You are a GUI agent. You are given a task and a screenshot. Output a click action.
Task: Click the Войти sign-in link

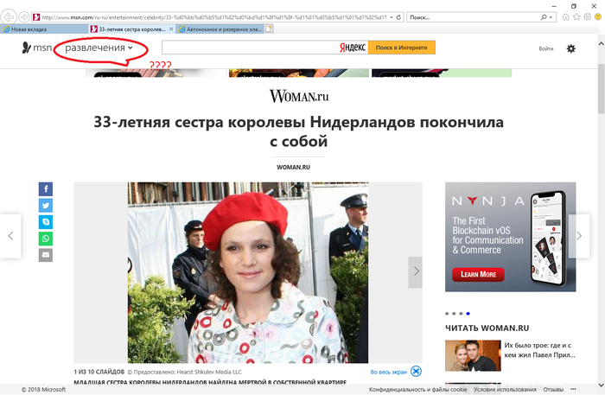(545, 48)
